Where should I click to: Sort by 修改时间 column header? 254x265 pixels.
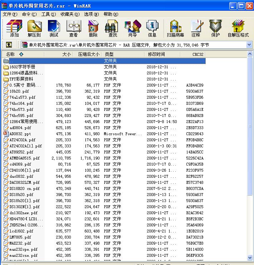click(x=162, y=54)
